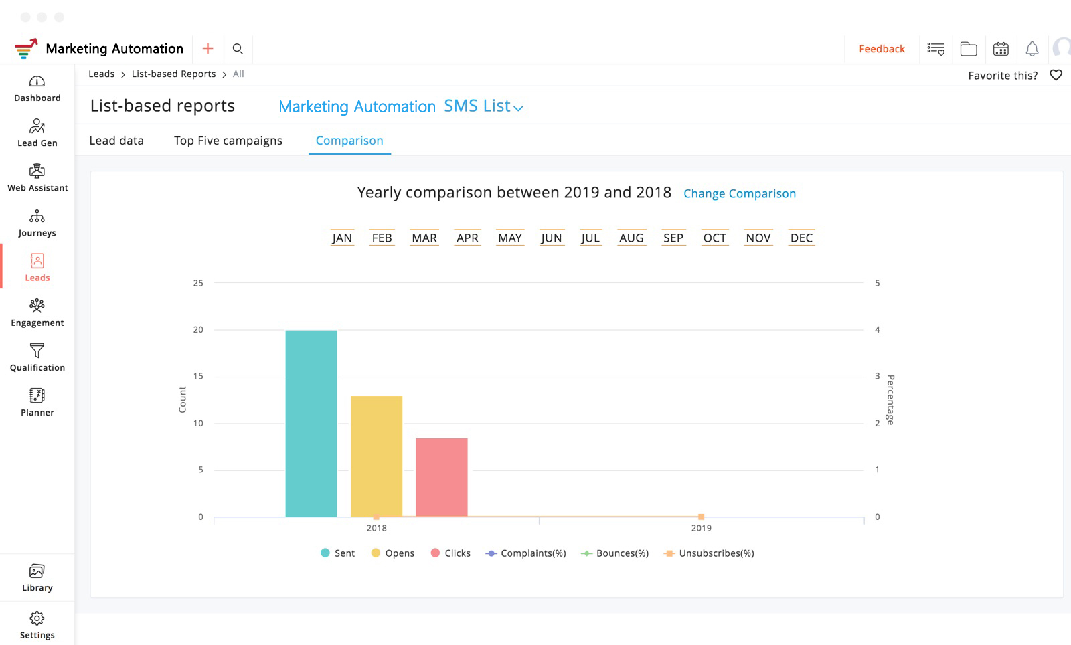Click the teal Sent bar for 2018

pyautogui.click(x=311, y=423)
